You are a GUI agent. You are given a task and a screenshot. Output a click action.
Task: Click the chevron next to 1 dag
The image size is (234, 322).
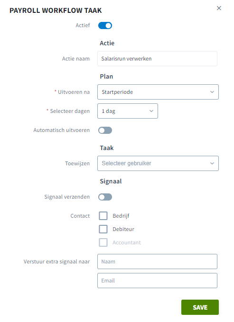pyautogui.click(x=151, y=111)
